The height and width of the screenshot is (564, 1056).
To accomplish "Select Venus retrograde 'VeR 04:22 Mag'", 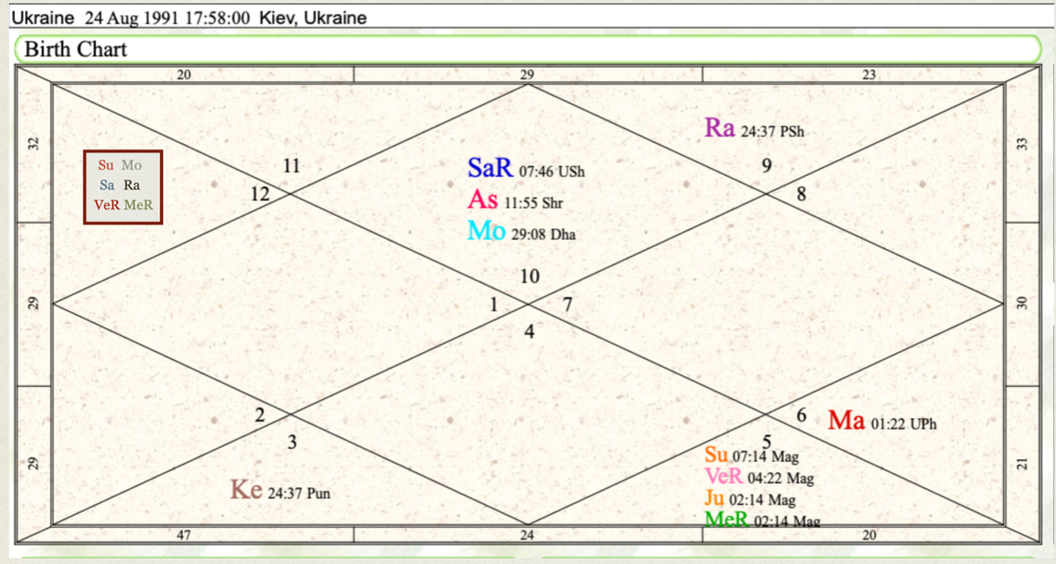I will [759, 478].
